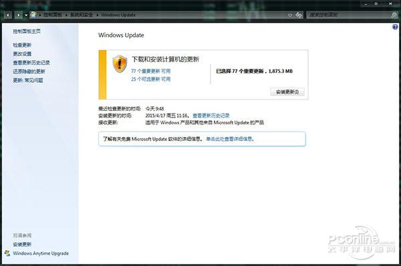Close the Windows Update window
The image size is (401, 266).
[x=390, y=4]
